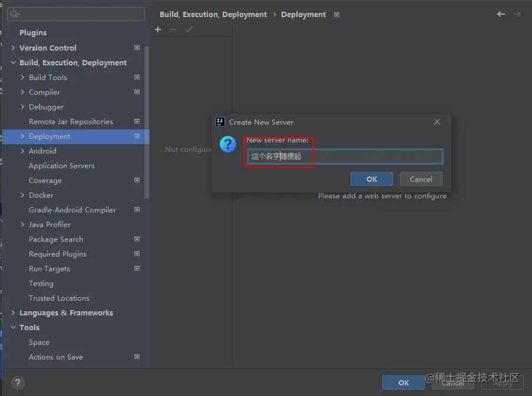Expand the Compiler node
Screen dimensions: 532x396
point(22,92)
